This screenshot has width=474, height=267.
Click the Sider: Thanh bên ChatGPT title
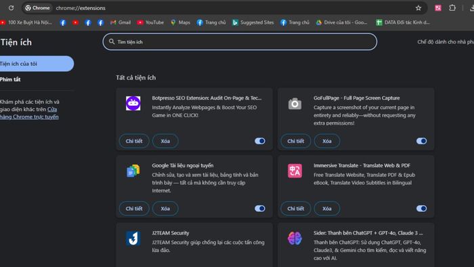coord(368,233)
